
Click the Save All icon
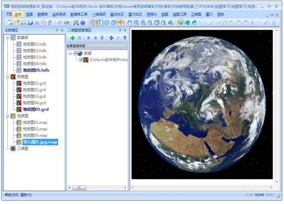tap(30, 23)
